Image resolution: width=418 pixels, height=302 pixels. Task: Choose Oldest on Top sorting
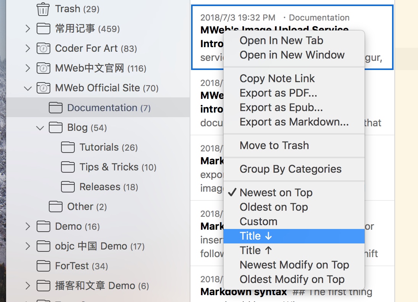pos(273,207)
